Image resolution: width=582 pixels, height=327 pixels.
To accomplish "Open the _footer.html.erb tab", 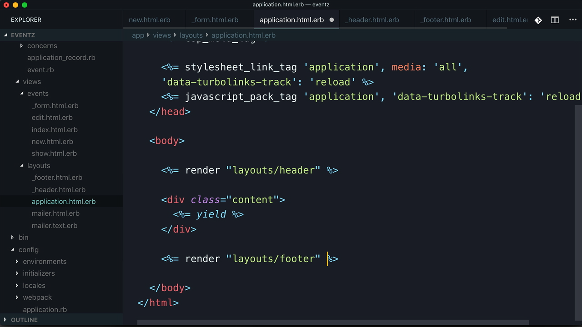I will tap(446, 20).
